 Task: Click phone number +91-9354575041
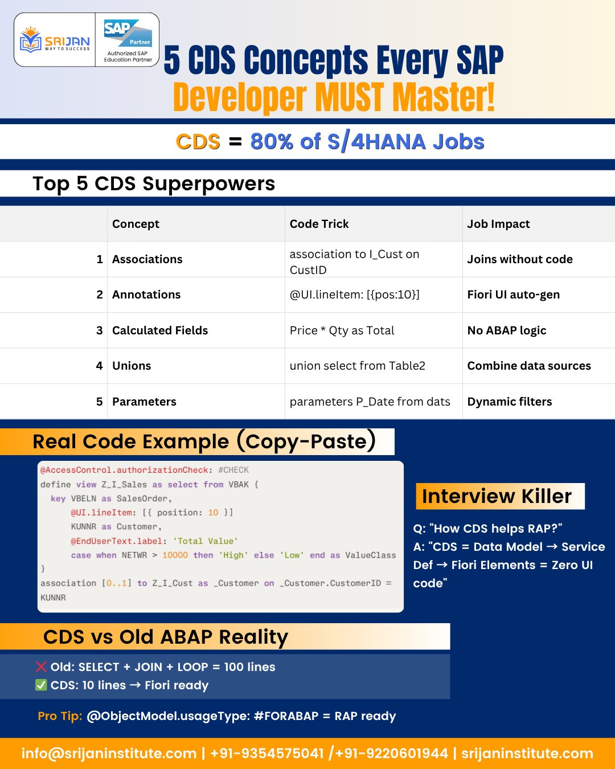(267, 753)
